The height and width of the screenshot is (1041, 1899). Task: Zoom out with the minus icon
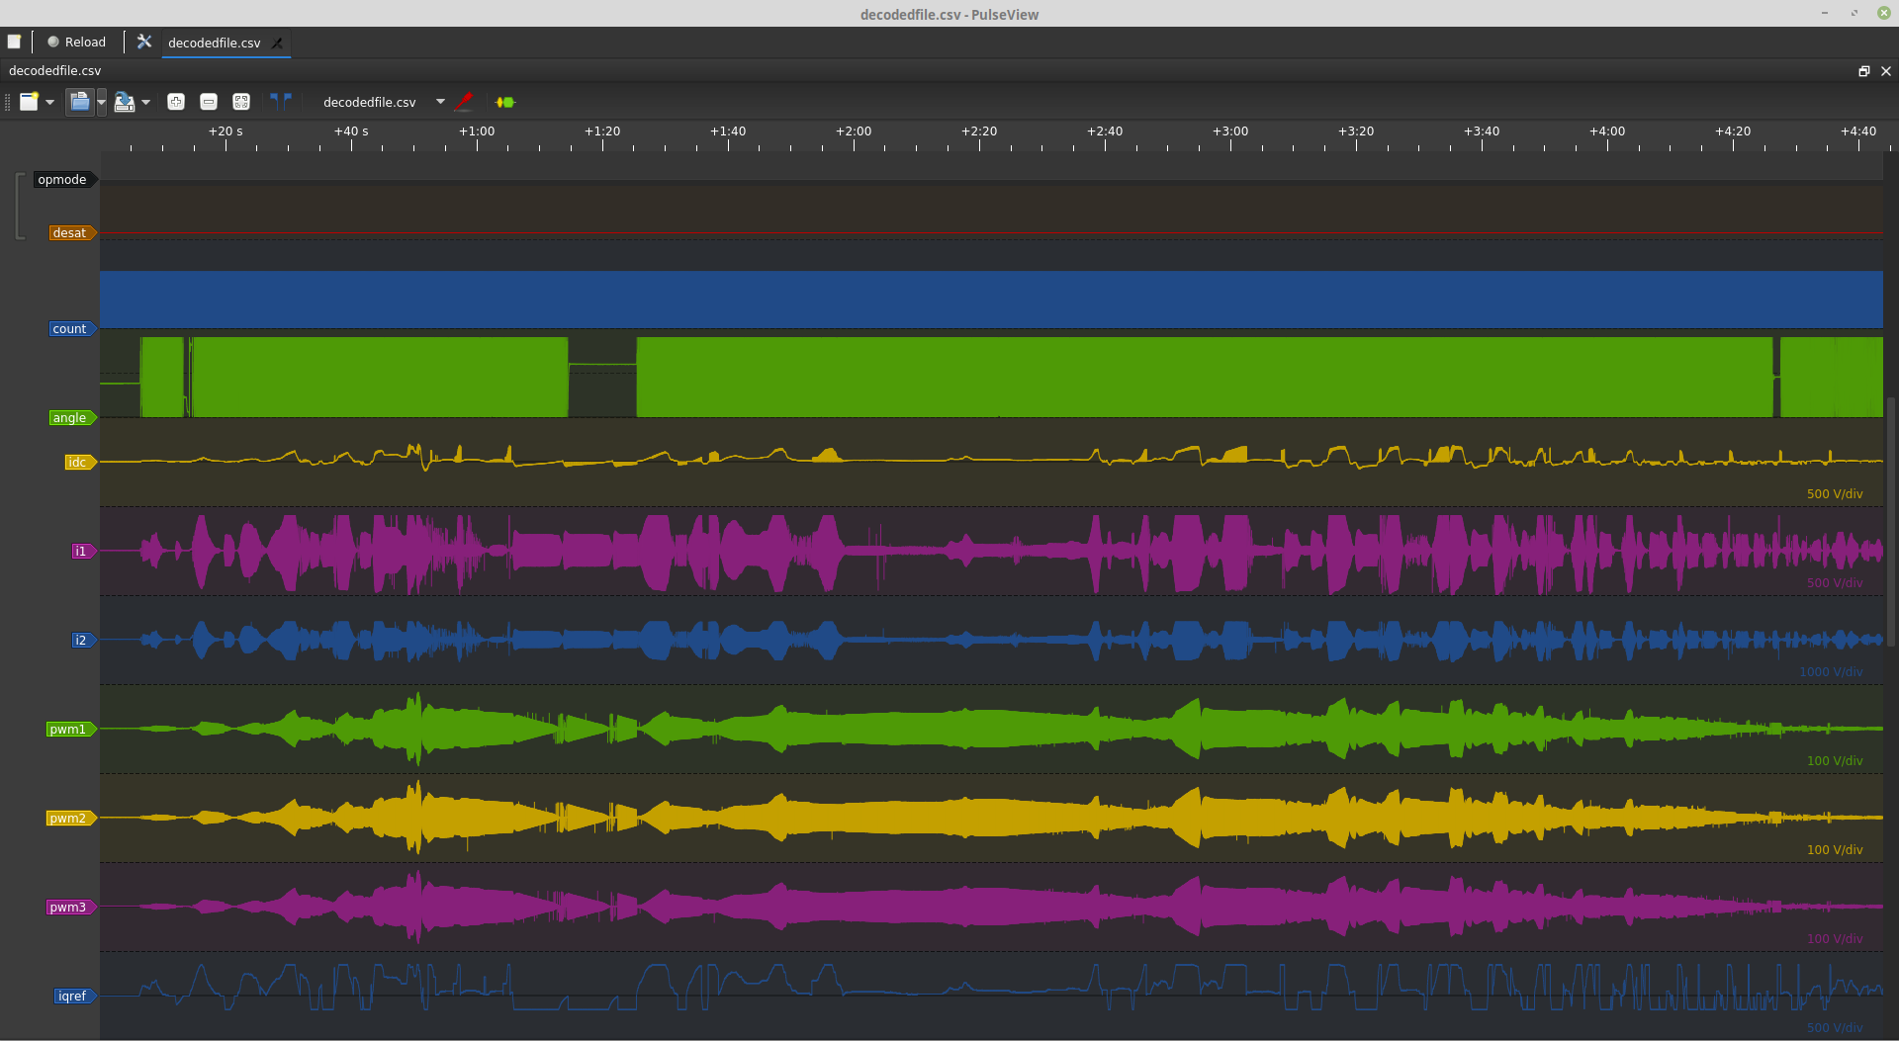coord(209,102)
